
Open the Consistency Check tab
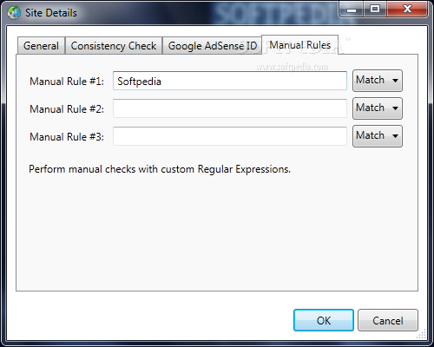click(x=114, y=46)
